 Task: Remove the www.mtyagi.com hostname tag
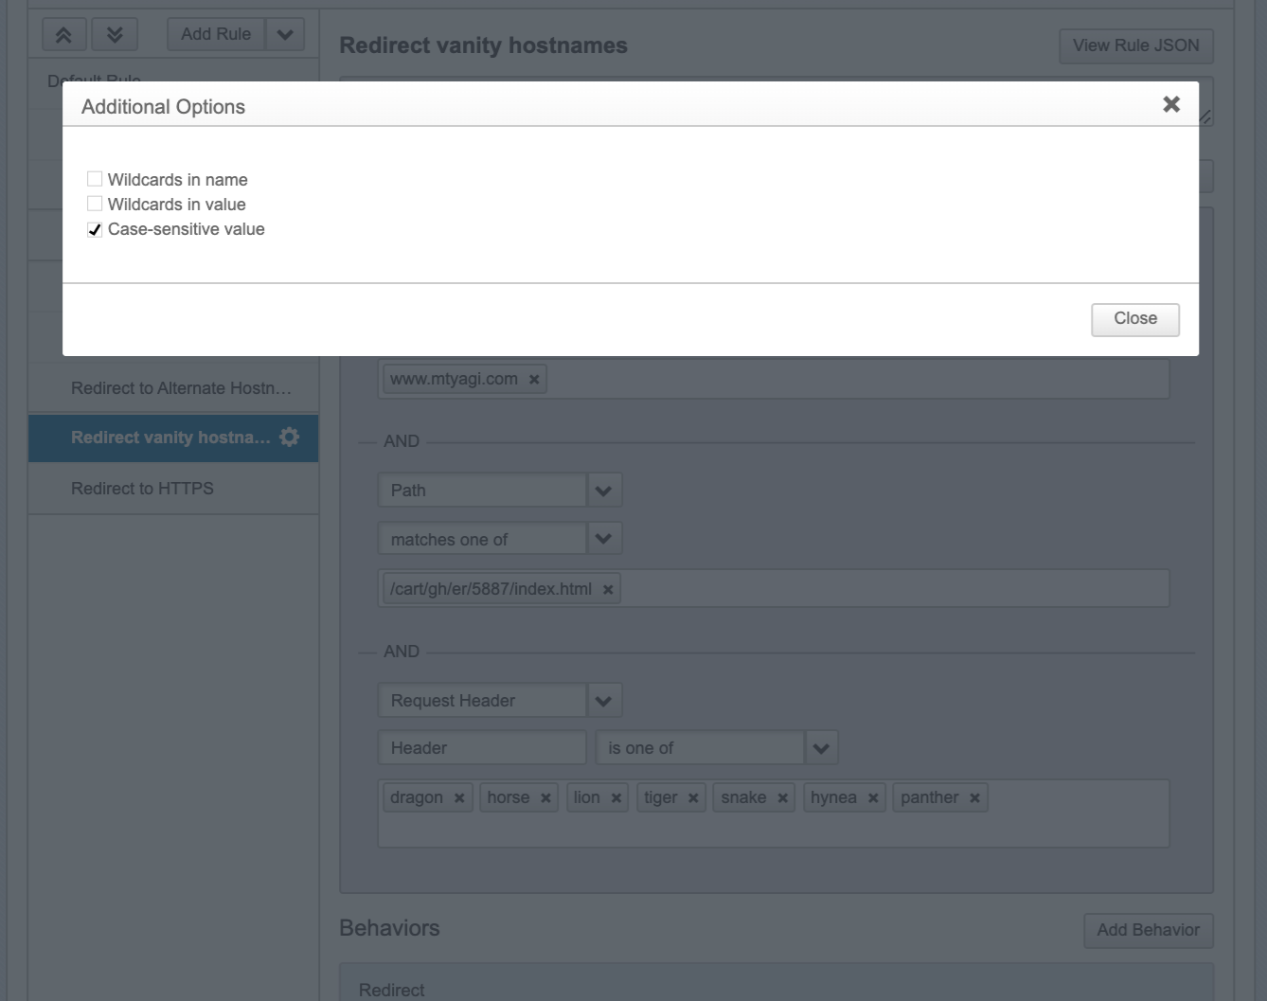[534, 380]
